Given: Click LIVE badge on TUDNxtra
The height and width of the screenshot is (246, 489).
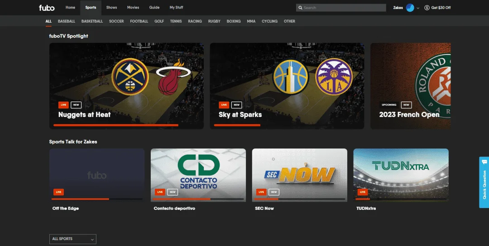Looking at the screenshot, I should [362, 192].
